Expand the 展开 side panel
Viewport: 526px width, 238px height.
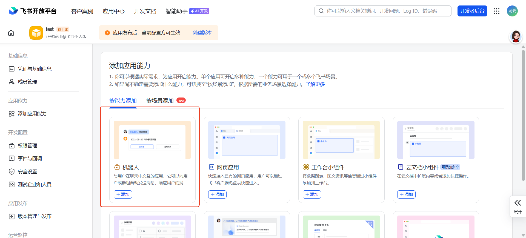pyautogui.click(x=518, y=206)
